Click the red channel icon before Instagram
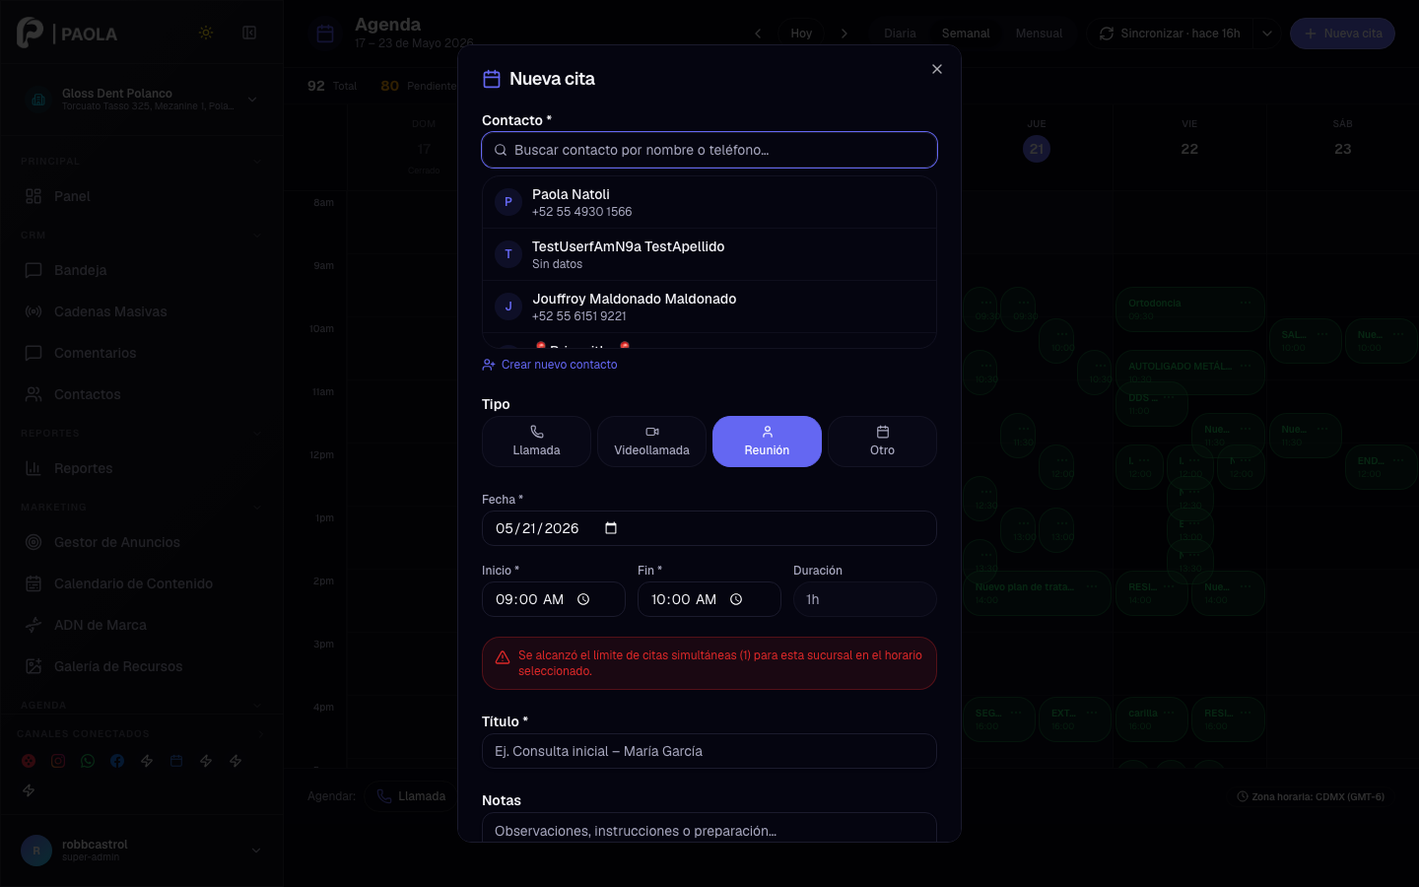 tap(29, 761)
